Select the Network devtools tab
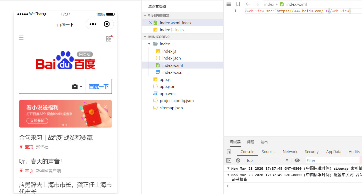Image resolution: width=362 pixels, height=194 pixels. [x=290, y=152]
